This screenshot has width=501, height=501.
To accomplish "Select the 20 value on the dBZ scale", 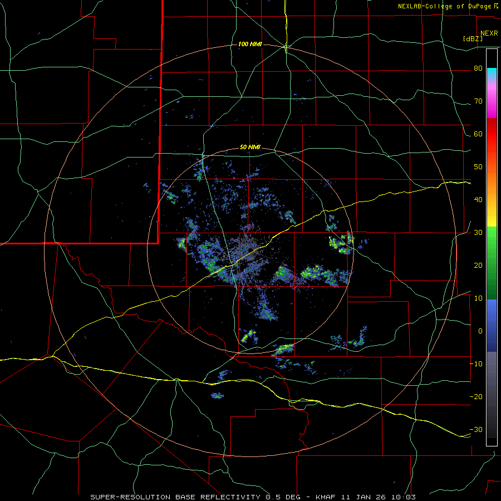I will click(478, 266).
